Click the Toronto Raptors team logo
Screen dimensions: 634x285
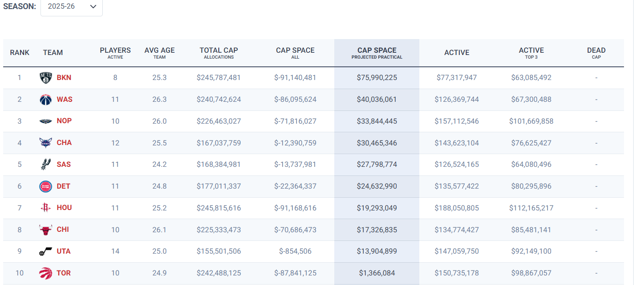46,273
